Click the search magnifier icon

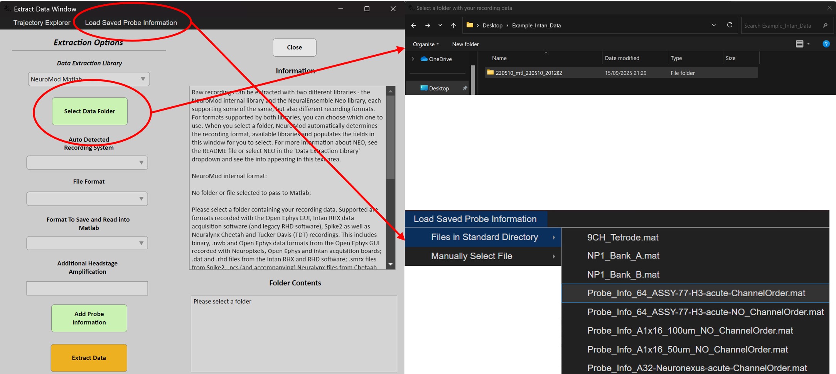825,25
